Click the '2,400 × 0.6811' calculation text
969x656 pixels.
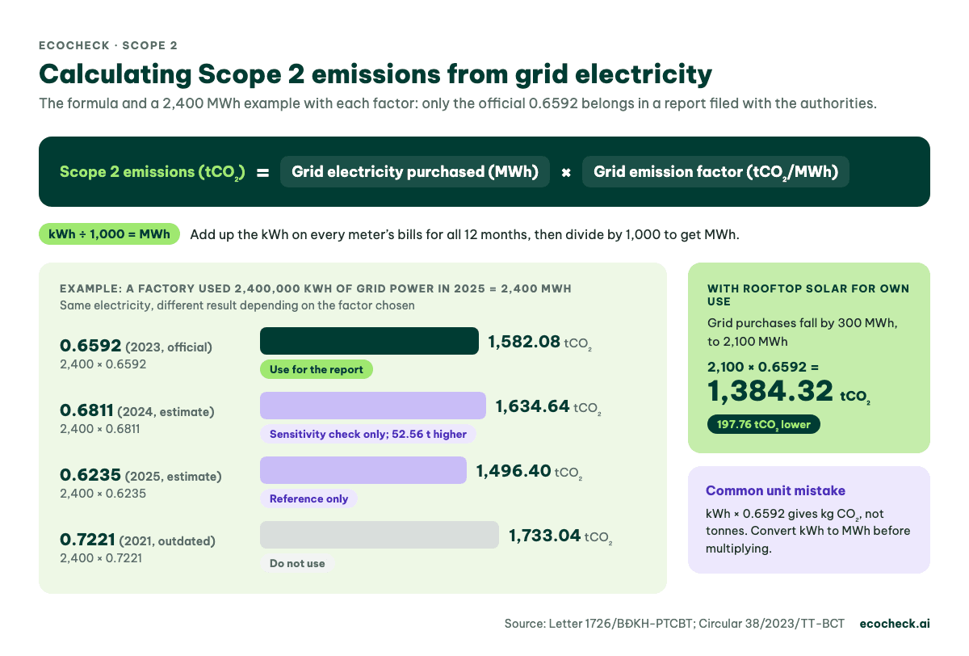(x=100, y=428)
